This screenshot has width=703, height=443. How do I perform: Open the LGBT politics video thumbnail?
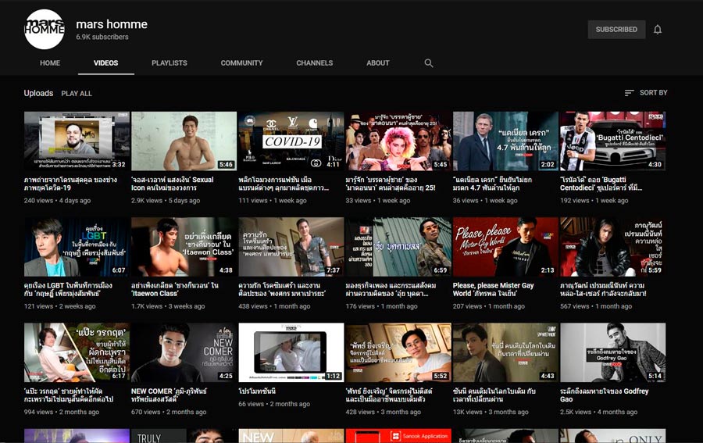pos(77,247)
